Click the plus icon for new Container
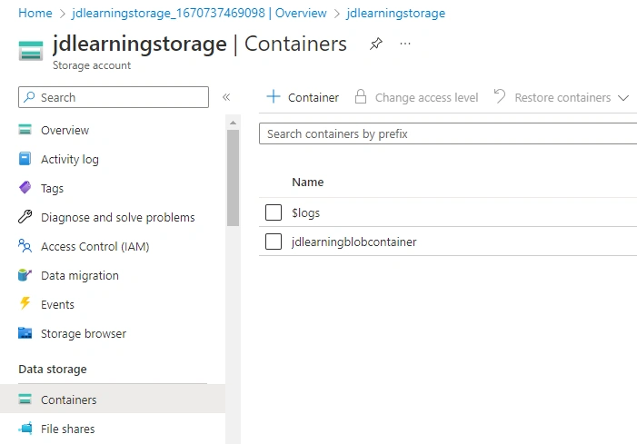The image size is (637, 444). click(x=274, y=96)
